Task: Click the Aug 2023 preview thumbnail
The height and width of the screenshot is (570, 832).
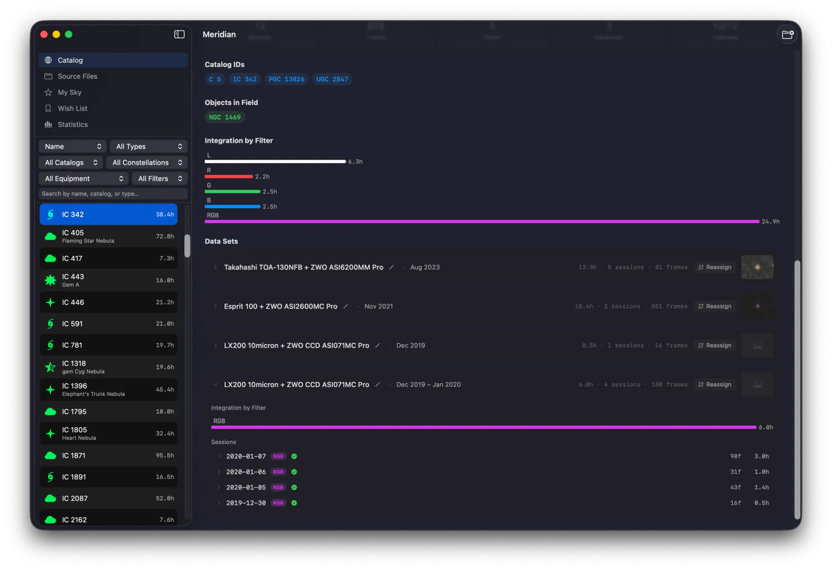Action: tap(757, 267)
